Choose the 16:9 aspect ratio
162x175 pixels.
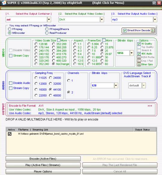click(75, 64)
